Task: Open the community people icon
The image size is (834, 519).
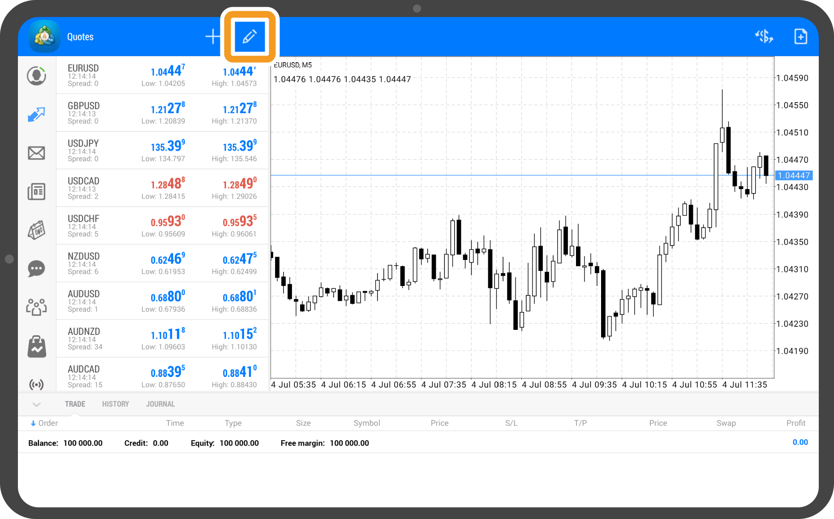Action: [36, 307]
